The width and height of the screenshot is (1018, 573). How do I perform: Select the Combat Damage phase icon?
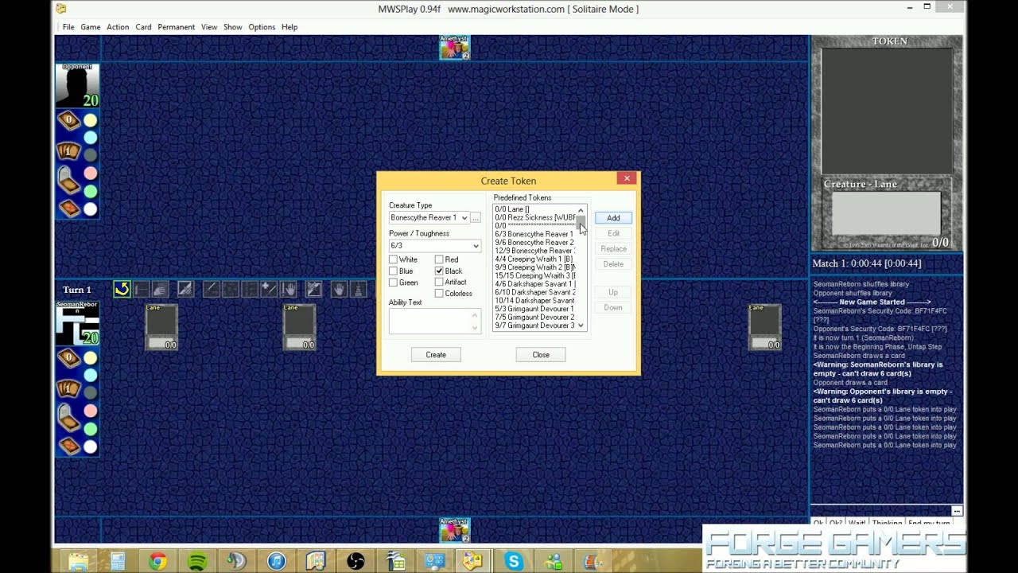pyautogui.click(x=269, y=289)
